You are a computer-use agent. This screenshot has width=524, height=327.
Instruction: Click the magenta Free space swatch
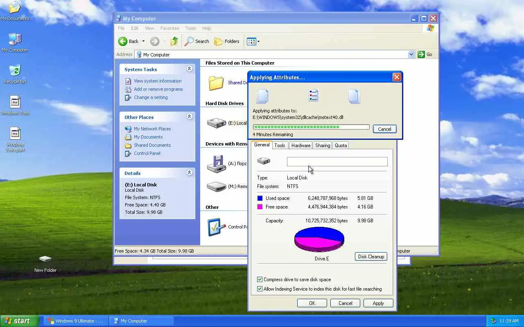click(260, 207)
